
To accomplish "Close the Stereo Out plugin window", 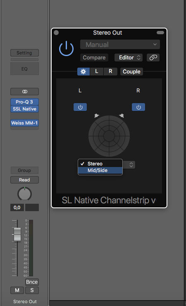I will pyautogui.click(x=56, y=33).
